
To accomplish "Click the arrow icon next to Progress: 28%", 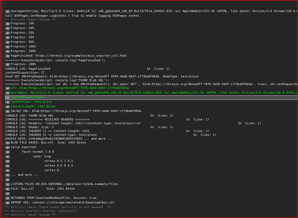I will pos(7,38).
